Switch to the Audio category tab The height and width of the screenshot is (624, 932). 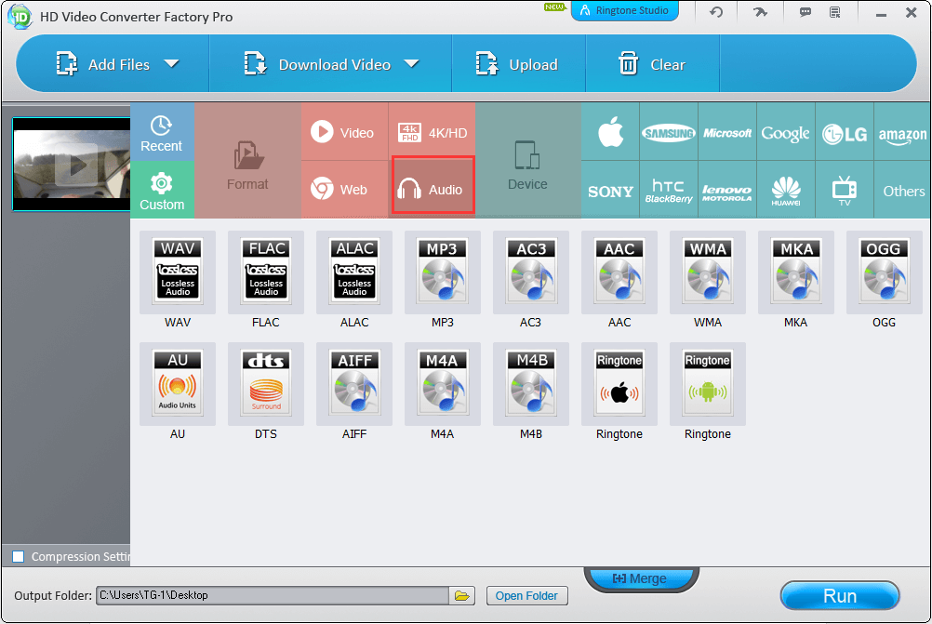coord(433,190)
